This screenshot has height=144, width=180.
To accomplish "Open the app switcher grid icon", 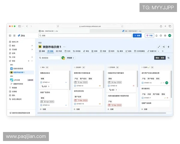I will point(14,36).
